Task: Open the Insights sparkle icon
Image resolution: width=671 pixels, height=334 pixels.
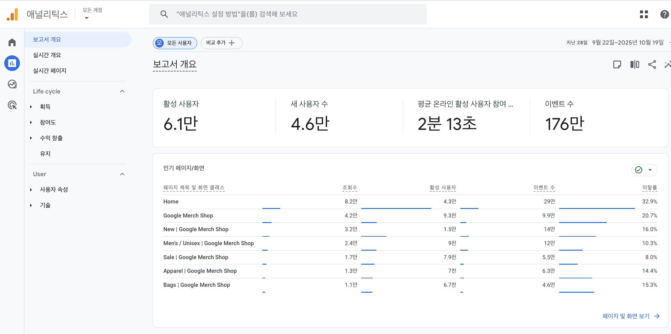Action: coord(668,64)
